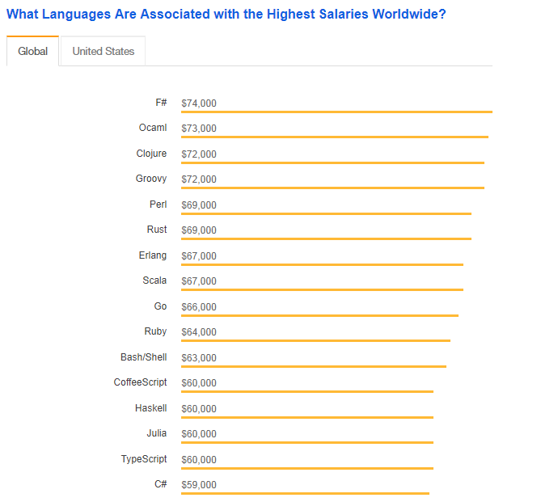558x502 pixels.
Task: Select the Bash/Shell language label
Action: (143, 357)
